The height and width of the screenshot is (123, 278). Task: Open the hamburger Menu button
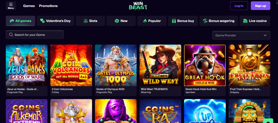click(11, 6)
